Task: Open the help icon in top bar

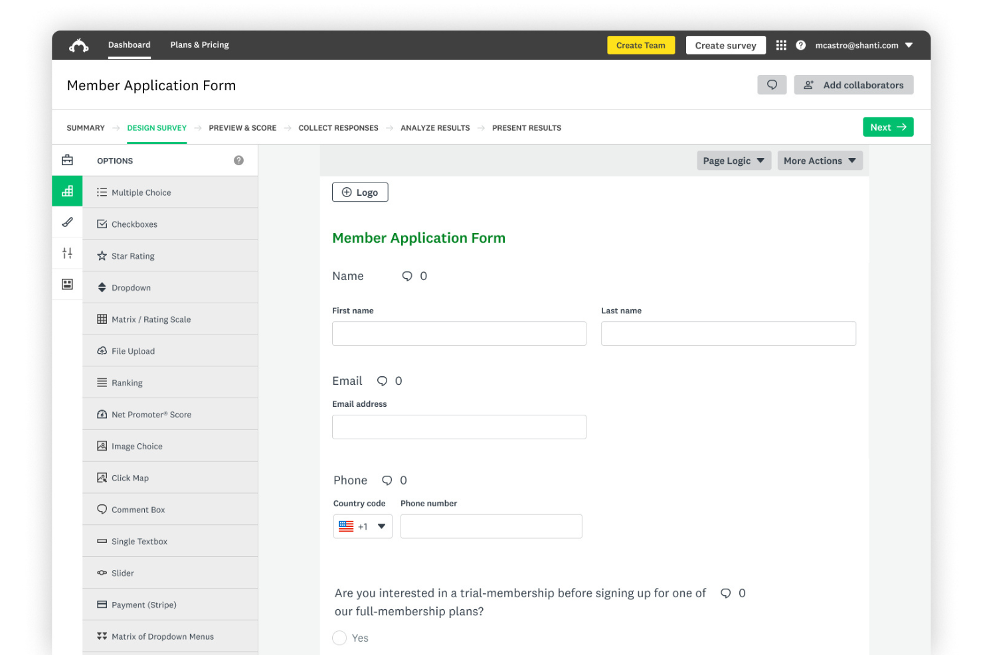Action: pos(801,45)
